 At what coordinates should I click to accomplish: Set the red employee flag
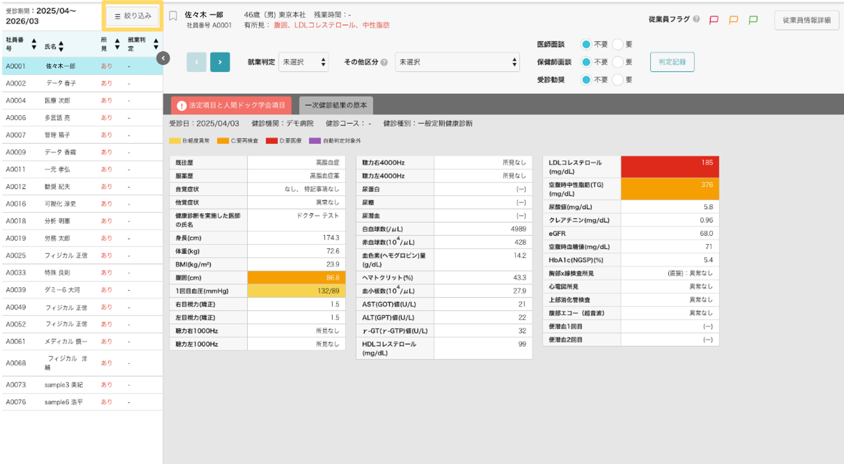pyautogui.click(x=714, y=20)
